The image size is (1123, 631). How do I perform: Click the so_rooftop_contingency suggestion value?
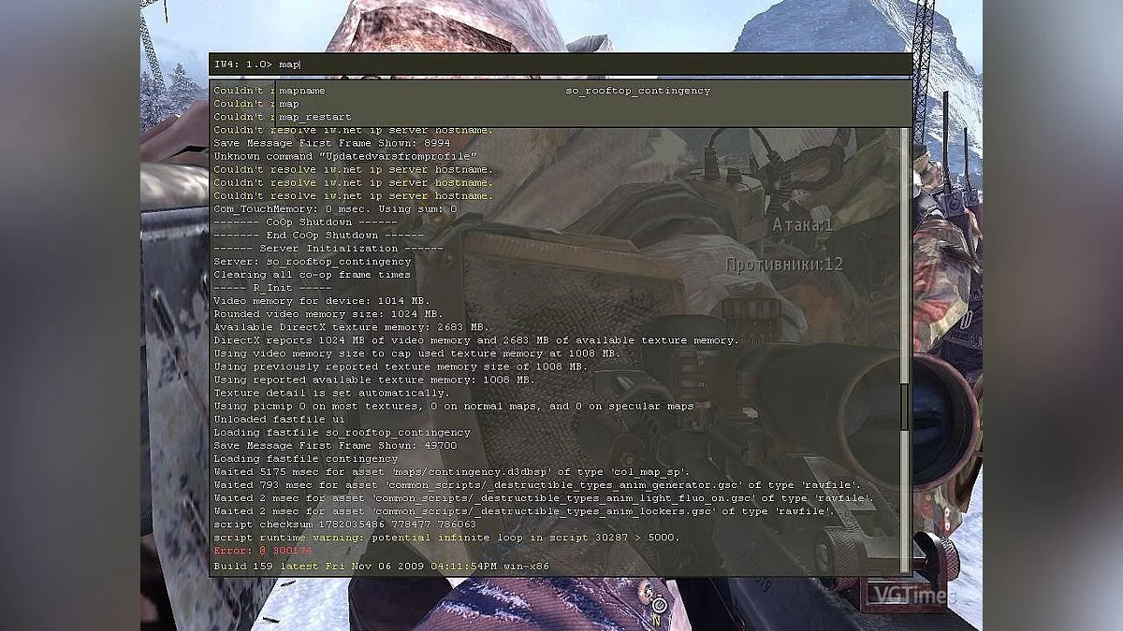(x=637, y=90)
